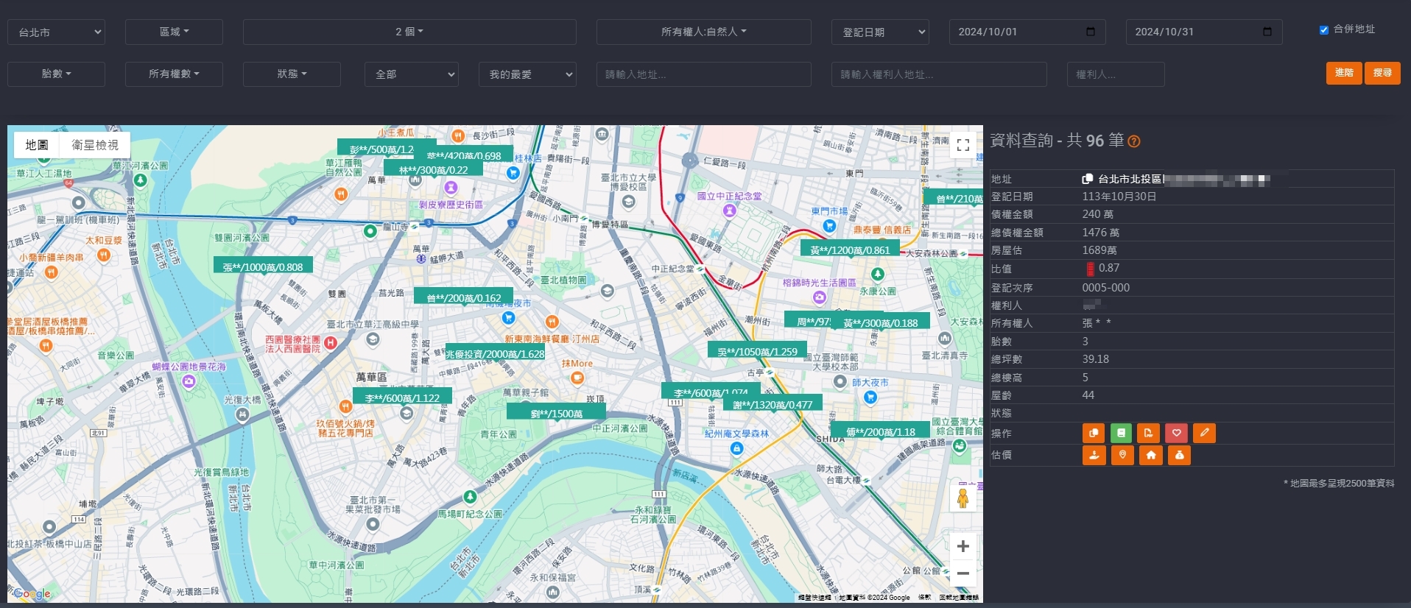
Task: Click the 進階 advanced button
Action: point(1344,73)
